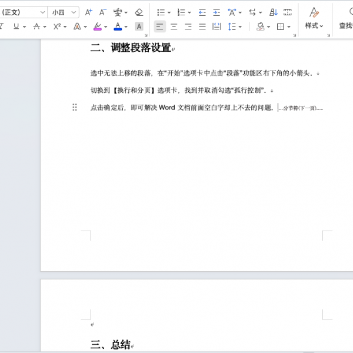Clear formatting with the eraser icon

139,12
